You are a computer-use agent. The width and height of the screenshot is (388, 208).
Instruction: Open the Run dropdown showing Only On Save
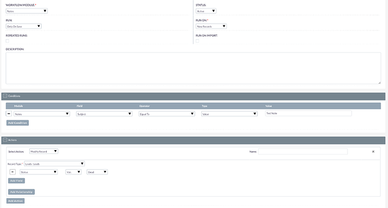[x=24, y=26]
